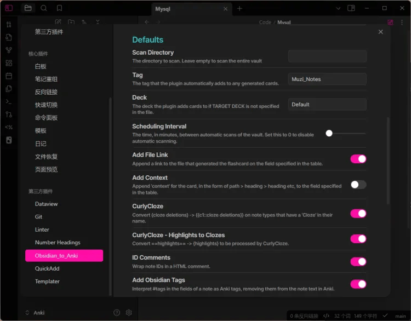Disable the CurlyCloze toggle
411x321 pixels.
click(358, 214)
